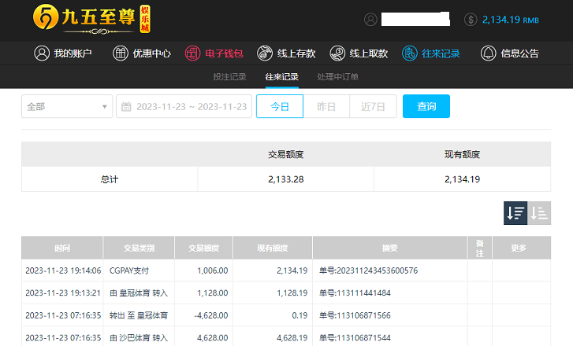Click the 查询 search button

pyautogui.click(x=426, y=106)
